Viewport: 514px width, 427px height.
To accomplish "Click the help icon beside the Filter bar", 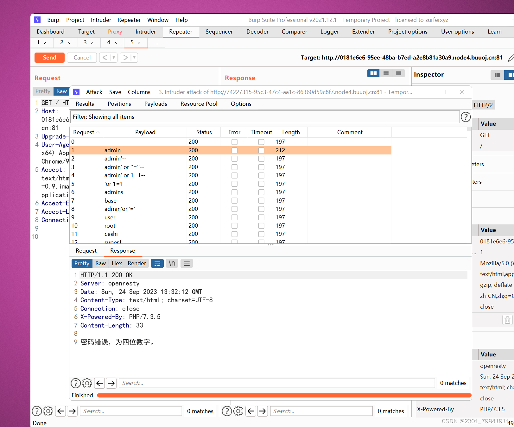I will click(x=466, y=117).
